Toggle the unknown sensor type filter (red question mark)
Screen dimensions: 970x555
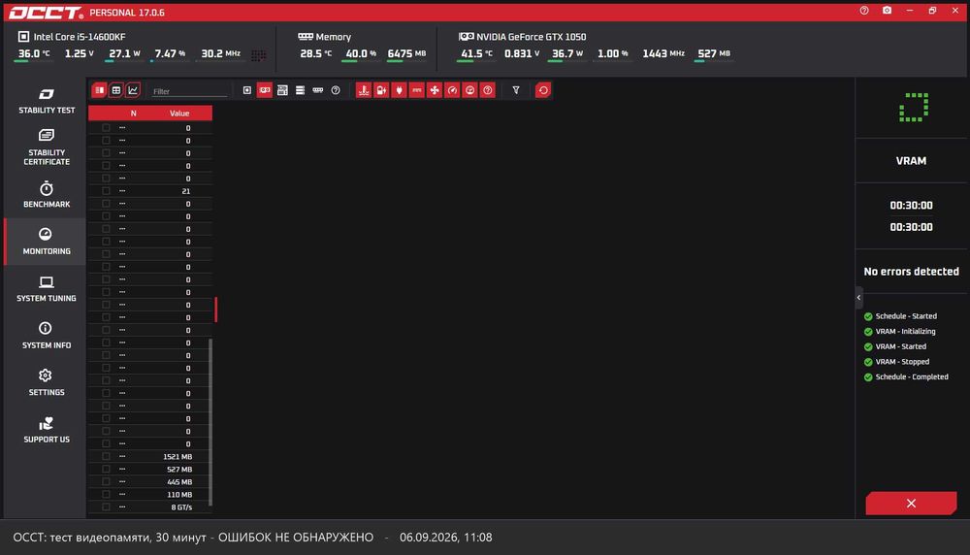(x=488, y=90)
